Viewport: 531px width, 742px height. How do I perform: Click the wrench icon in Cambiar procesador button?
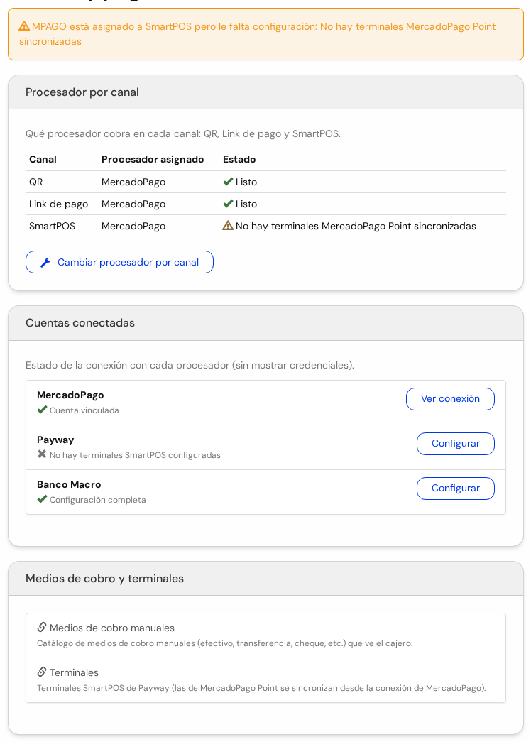point(45,262)
